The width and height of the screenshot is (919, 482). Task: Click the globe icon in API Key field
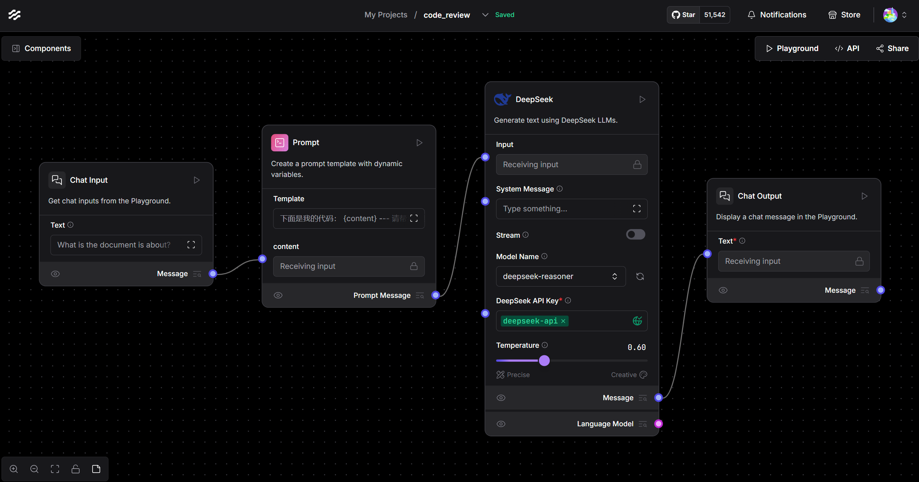click(637, 321)
